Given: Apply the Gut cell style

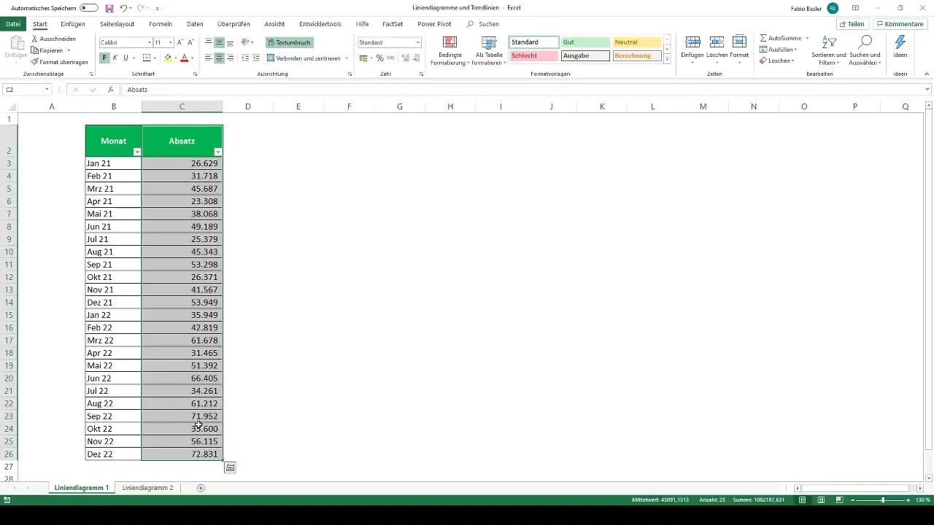Looking at the screenshot, I should (x=585, y=42).
